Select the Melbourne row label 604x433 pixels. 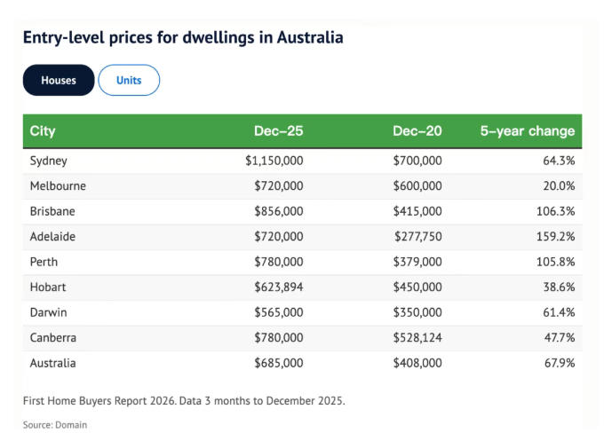(x=58, y=186)
